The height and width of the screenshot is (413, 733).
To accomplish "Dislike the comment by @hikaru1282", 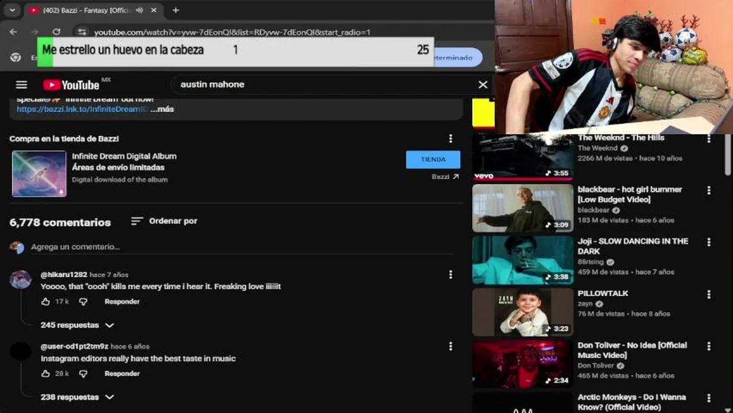I will coord(83,302).
